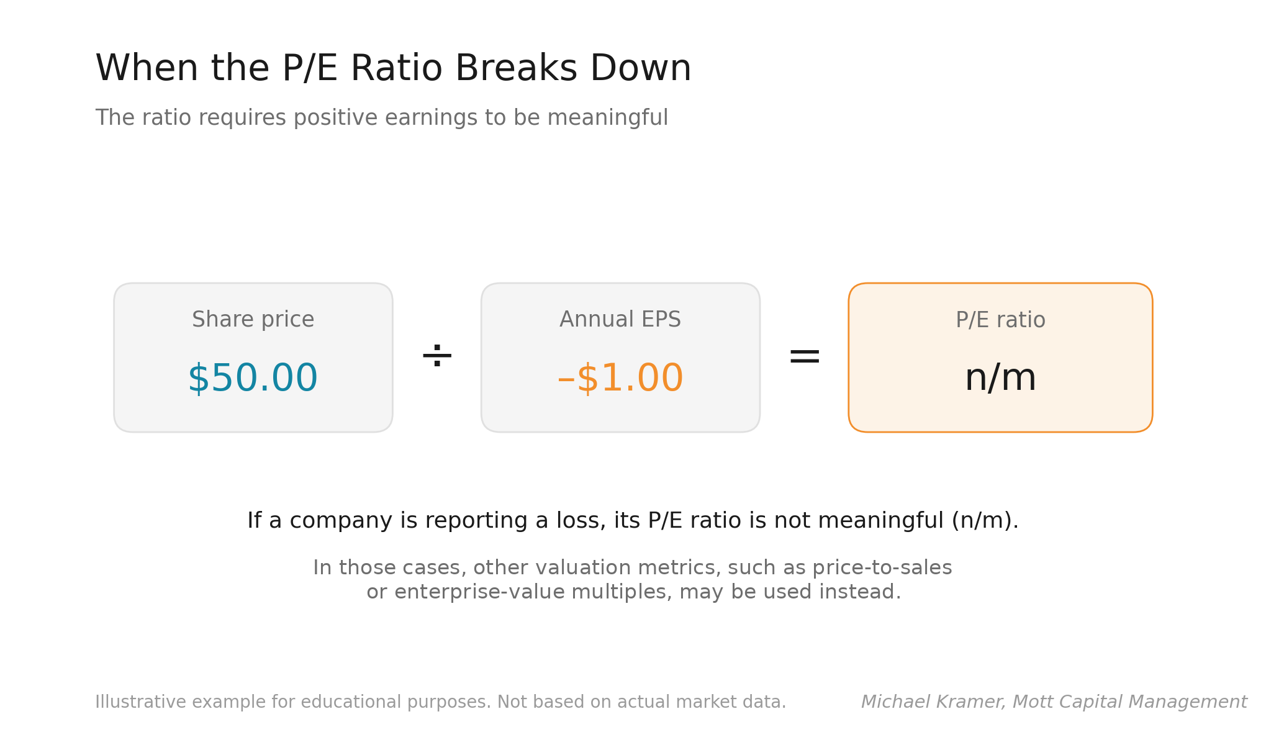Click the illustrative example disclaimer footnote
Screen dimensions: 1266x745
(440, 702)
